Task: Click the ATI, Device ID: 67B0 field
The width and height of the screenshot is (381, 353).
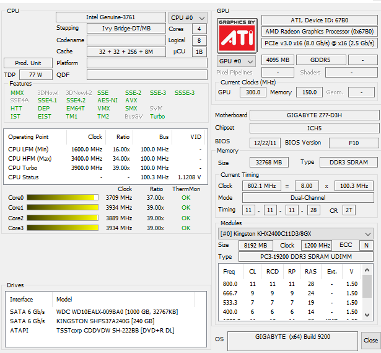Action: click(x=319, y=20)
